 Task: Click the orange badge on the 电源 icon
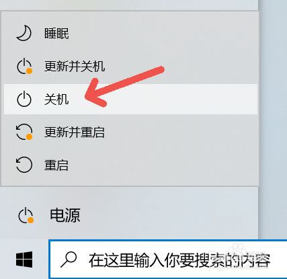point(30,221)
